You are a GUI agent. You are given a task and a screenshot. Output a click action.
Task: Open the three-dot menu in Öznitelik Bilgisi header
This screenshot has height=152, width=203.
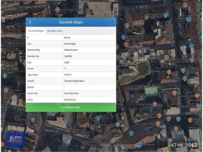click(30, 22)
